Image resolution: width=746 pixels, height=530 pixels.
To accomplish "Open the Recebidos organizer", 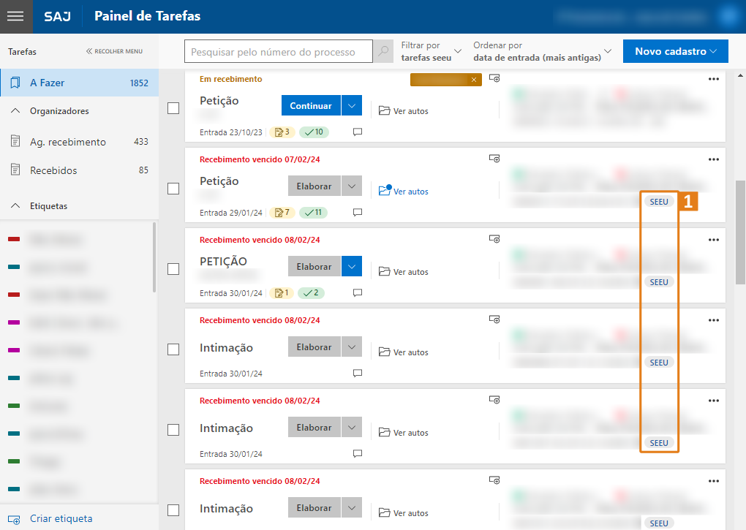I will [53, 170].
